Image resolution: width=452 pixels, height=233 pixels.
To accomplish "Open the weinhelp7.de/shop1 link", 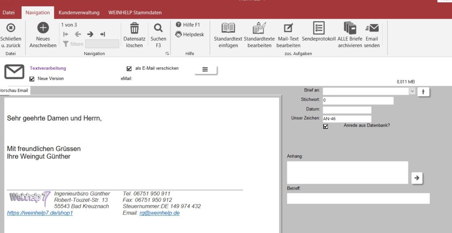I will pyautogui.click(x=40, y=213).
